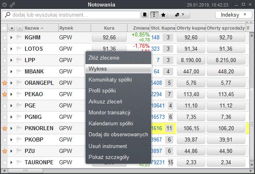Expand the KGHM row
This screenshot has height=174, width=255.
11,37
